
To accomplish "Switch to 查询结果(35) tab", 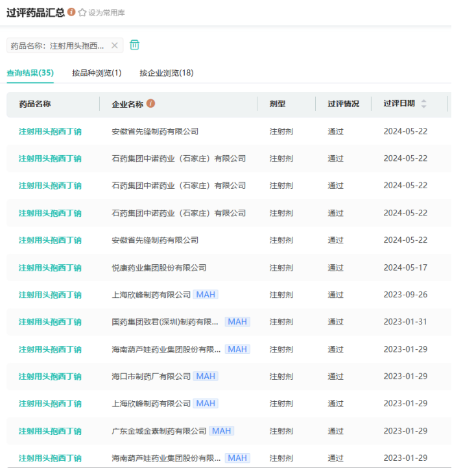I will point(30,73).
